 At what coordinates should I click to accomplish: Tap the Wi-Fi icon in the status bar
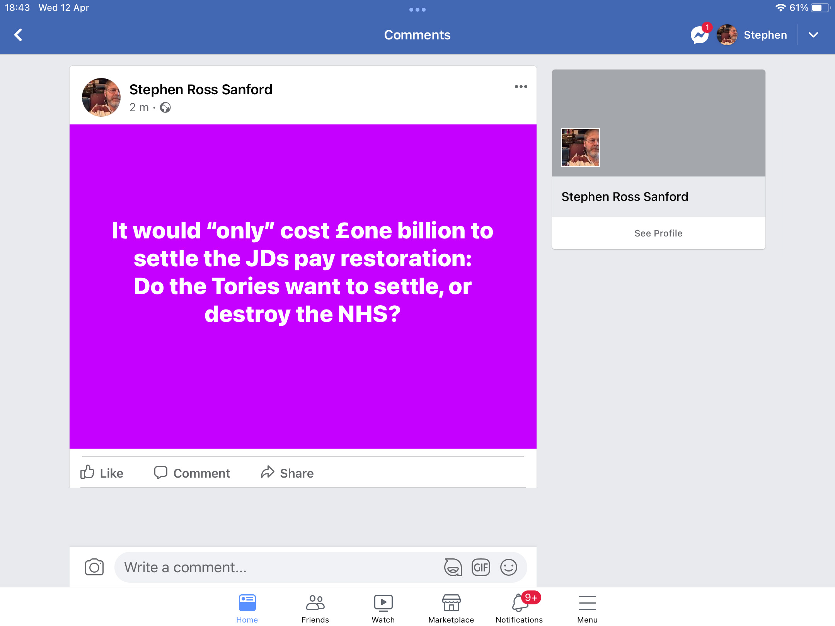780,8
